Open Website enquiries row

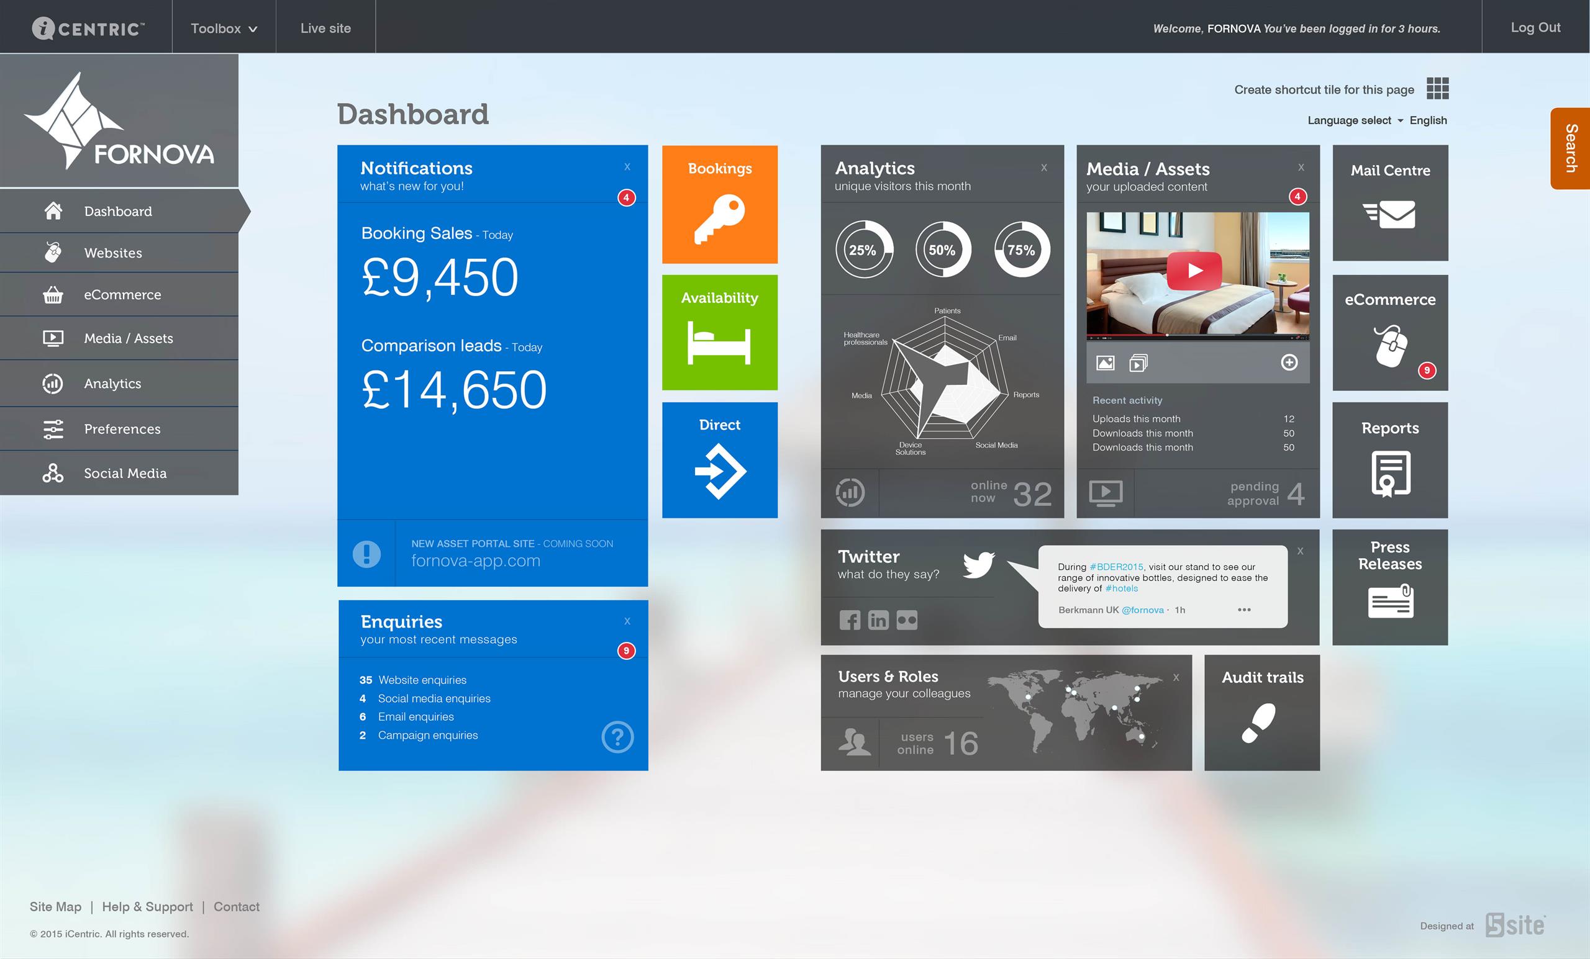click(x=413, y=680)
